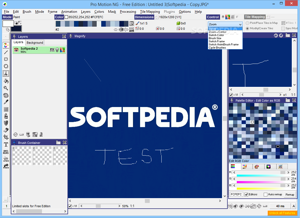
Task: Select the line drawing tool
Action: point(6,52)
